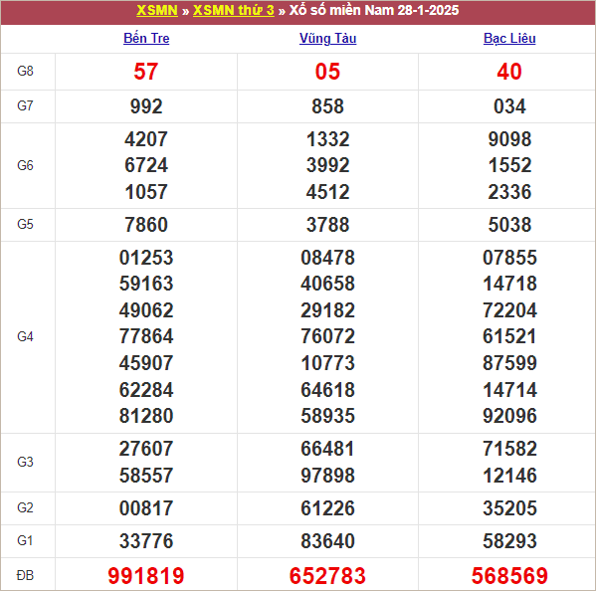Click G4 number 07855

[509, 258]
